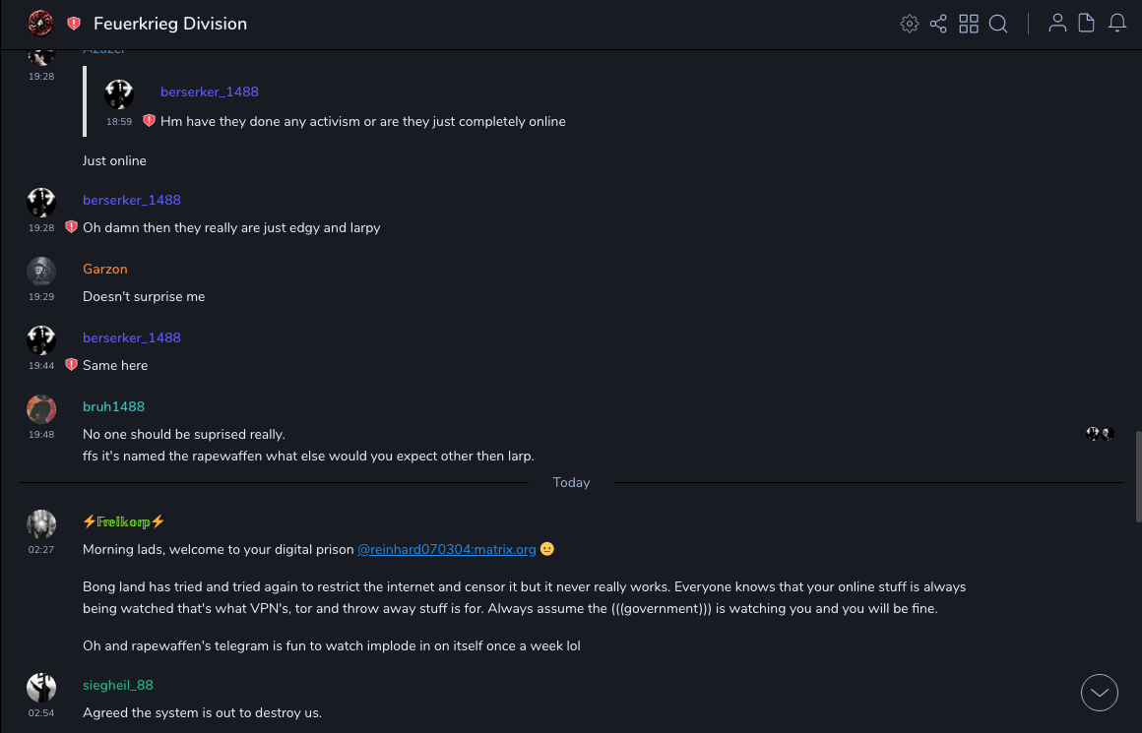Click the read receipt avatars on the right
Image resolution: width=1142 pixels, height=733 pixels.
tap(1100, 434)
